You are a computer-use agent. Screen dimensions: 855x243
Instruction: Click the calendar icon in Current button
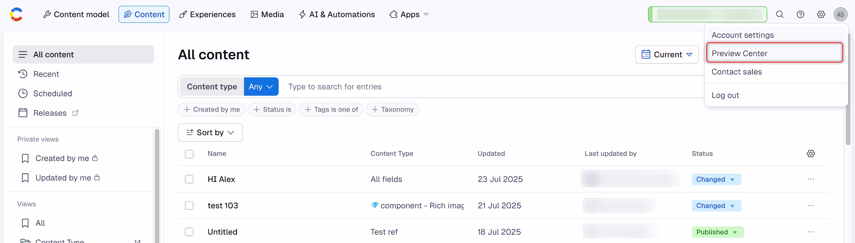coord(646,54)
